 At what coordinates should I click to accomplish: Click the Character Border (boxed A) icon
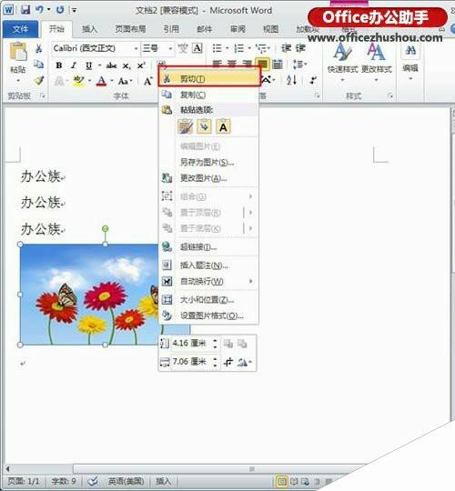click(x=197, y=48)
